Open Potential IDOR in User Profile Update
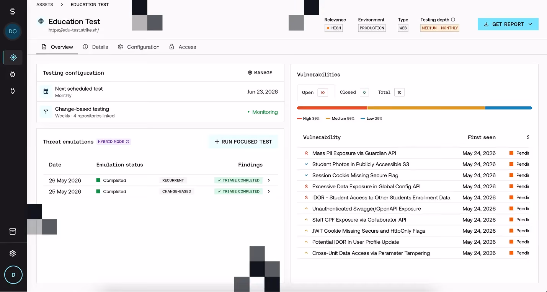Viewport: 547px width, 292px height. [x=356, y=242]
